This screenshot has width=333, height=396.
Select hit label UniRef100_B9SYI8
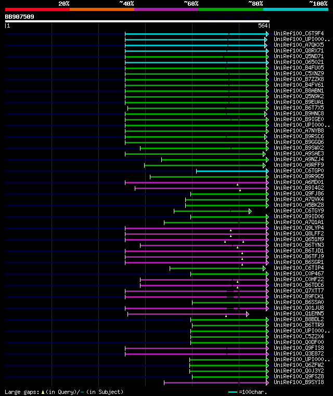tap(299, 382)
